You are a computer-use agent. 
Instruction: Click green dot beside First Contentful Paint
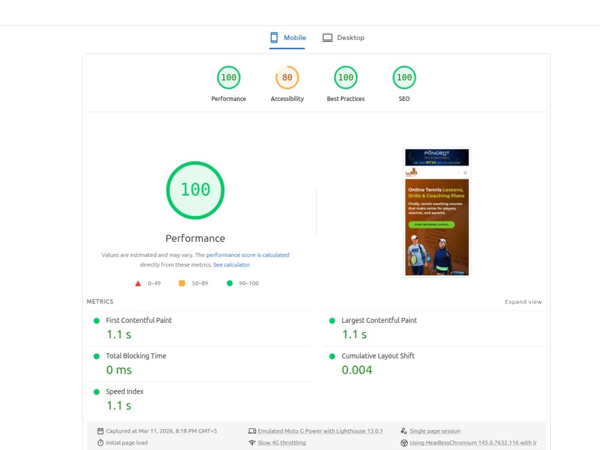97,320
